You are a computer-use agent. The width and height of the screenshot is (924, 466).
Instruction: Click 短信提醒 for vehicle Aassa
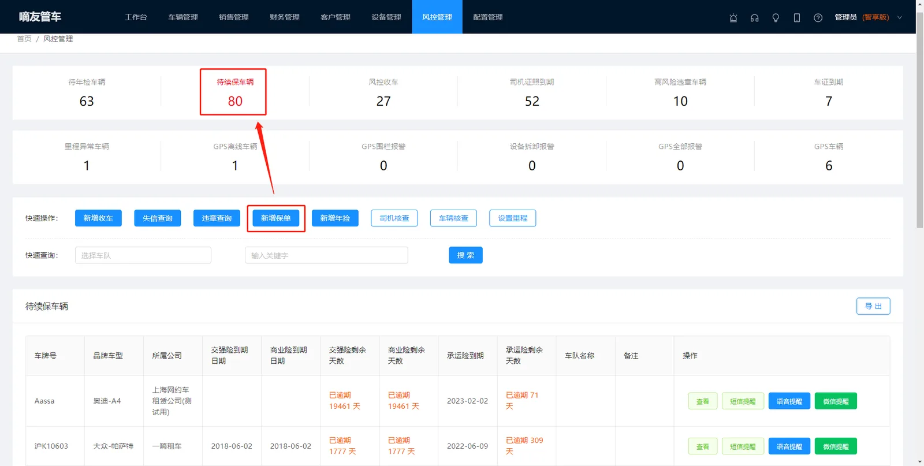(x=743, y=401)
